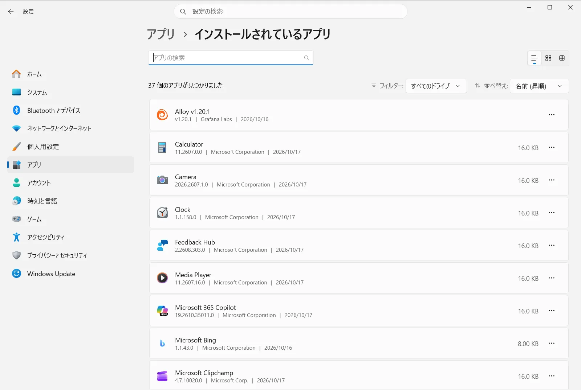Open アクセシビリティ section

click(x=71, y=237)
